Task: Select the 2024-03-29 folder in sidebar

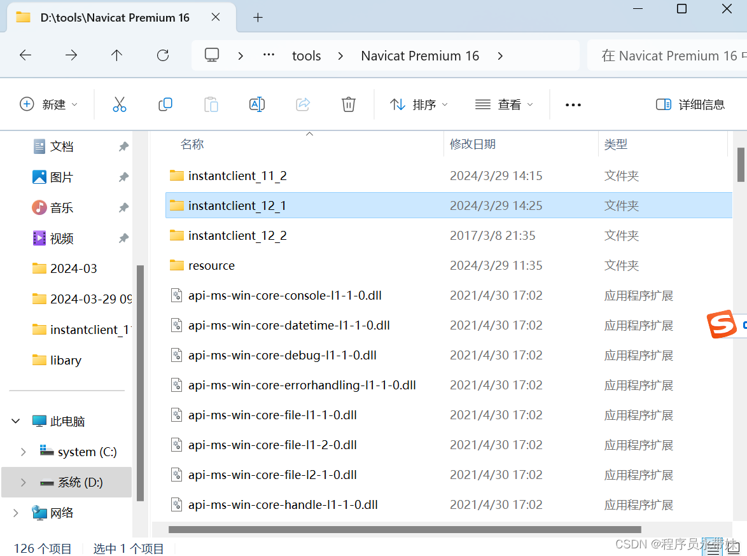Action: pos(81,299)
